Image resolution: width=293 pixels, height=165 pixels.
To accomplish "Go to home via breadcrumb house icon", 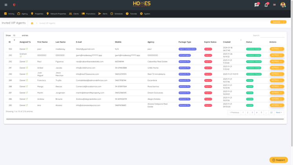I will click(32, 23).
